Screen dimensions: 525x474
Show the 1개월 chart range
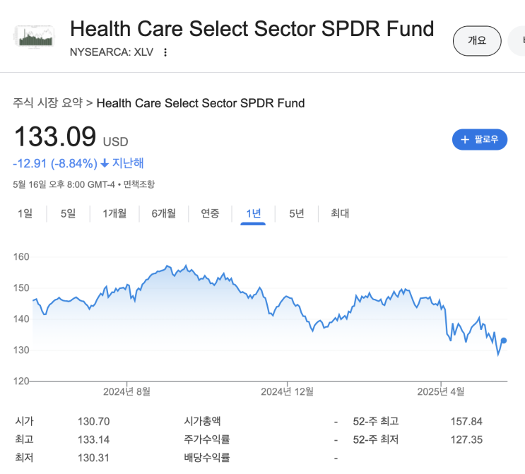pyautogui.click(x=114, y=213)
